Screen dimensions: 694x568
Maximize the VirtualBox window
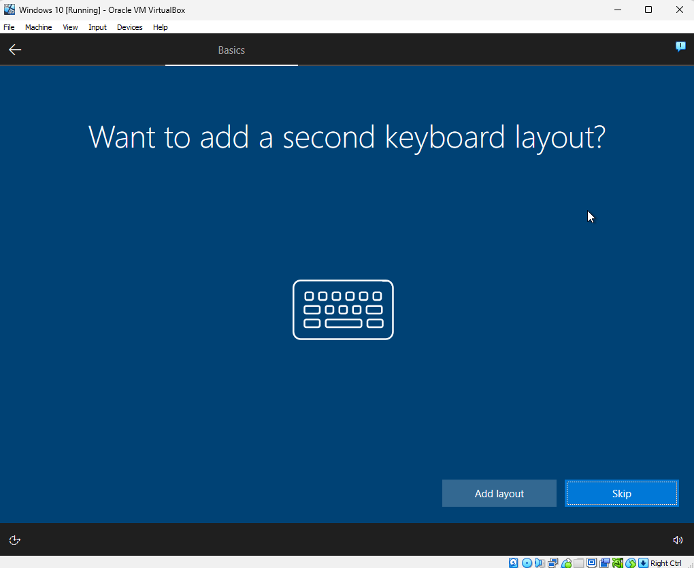click(x=648, y=10)
